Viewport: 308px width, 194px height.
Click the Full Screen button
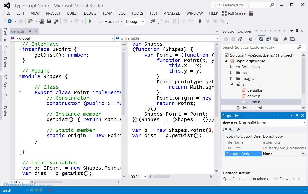tap(237, 13)
